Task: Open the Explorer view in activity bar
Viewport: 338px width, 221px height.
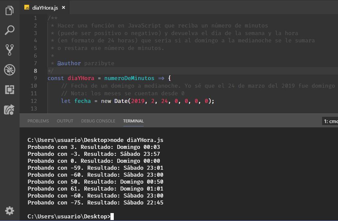Action: point(10,11)
